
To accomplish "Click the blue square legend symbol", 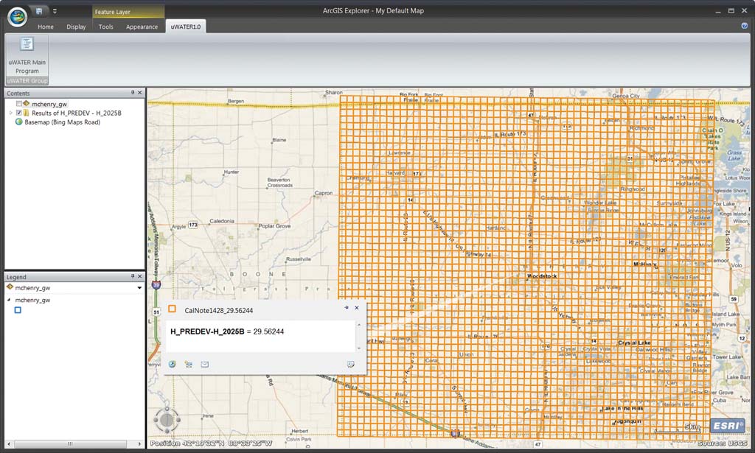I will point(18,310).
